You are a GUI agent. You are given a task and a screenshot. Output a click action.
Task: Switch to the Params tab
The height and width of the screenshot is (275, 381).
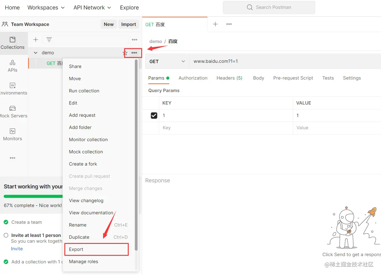(x=159, y=78)
